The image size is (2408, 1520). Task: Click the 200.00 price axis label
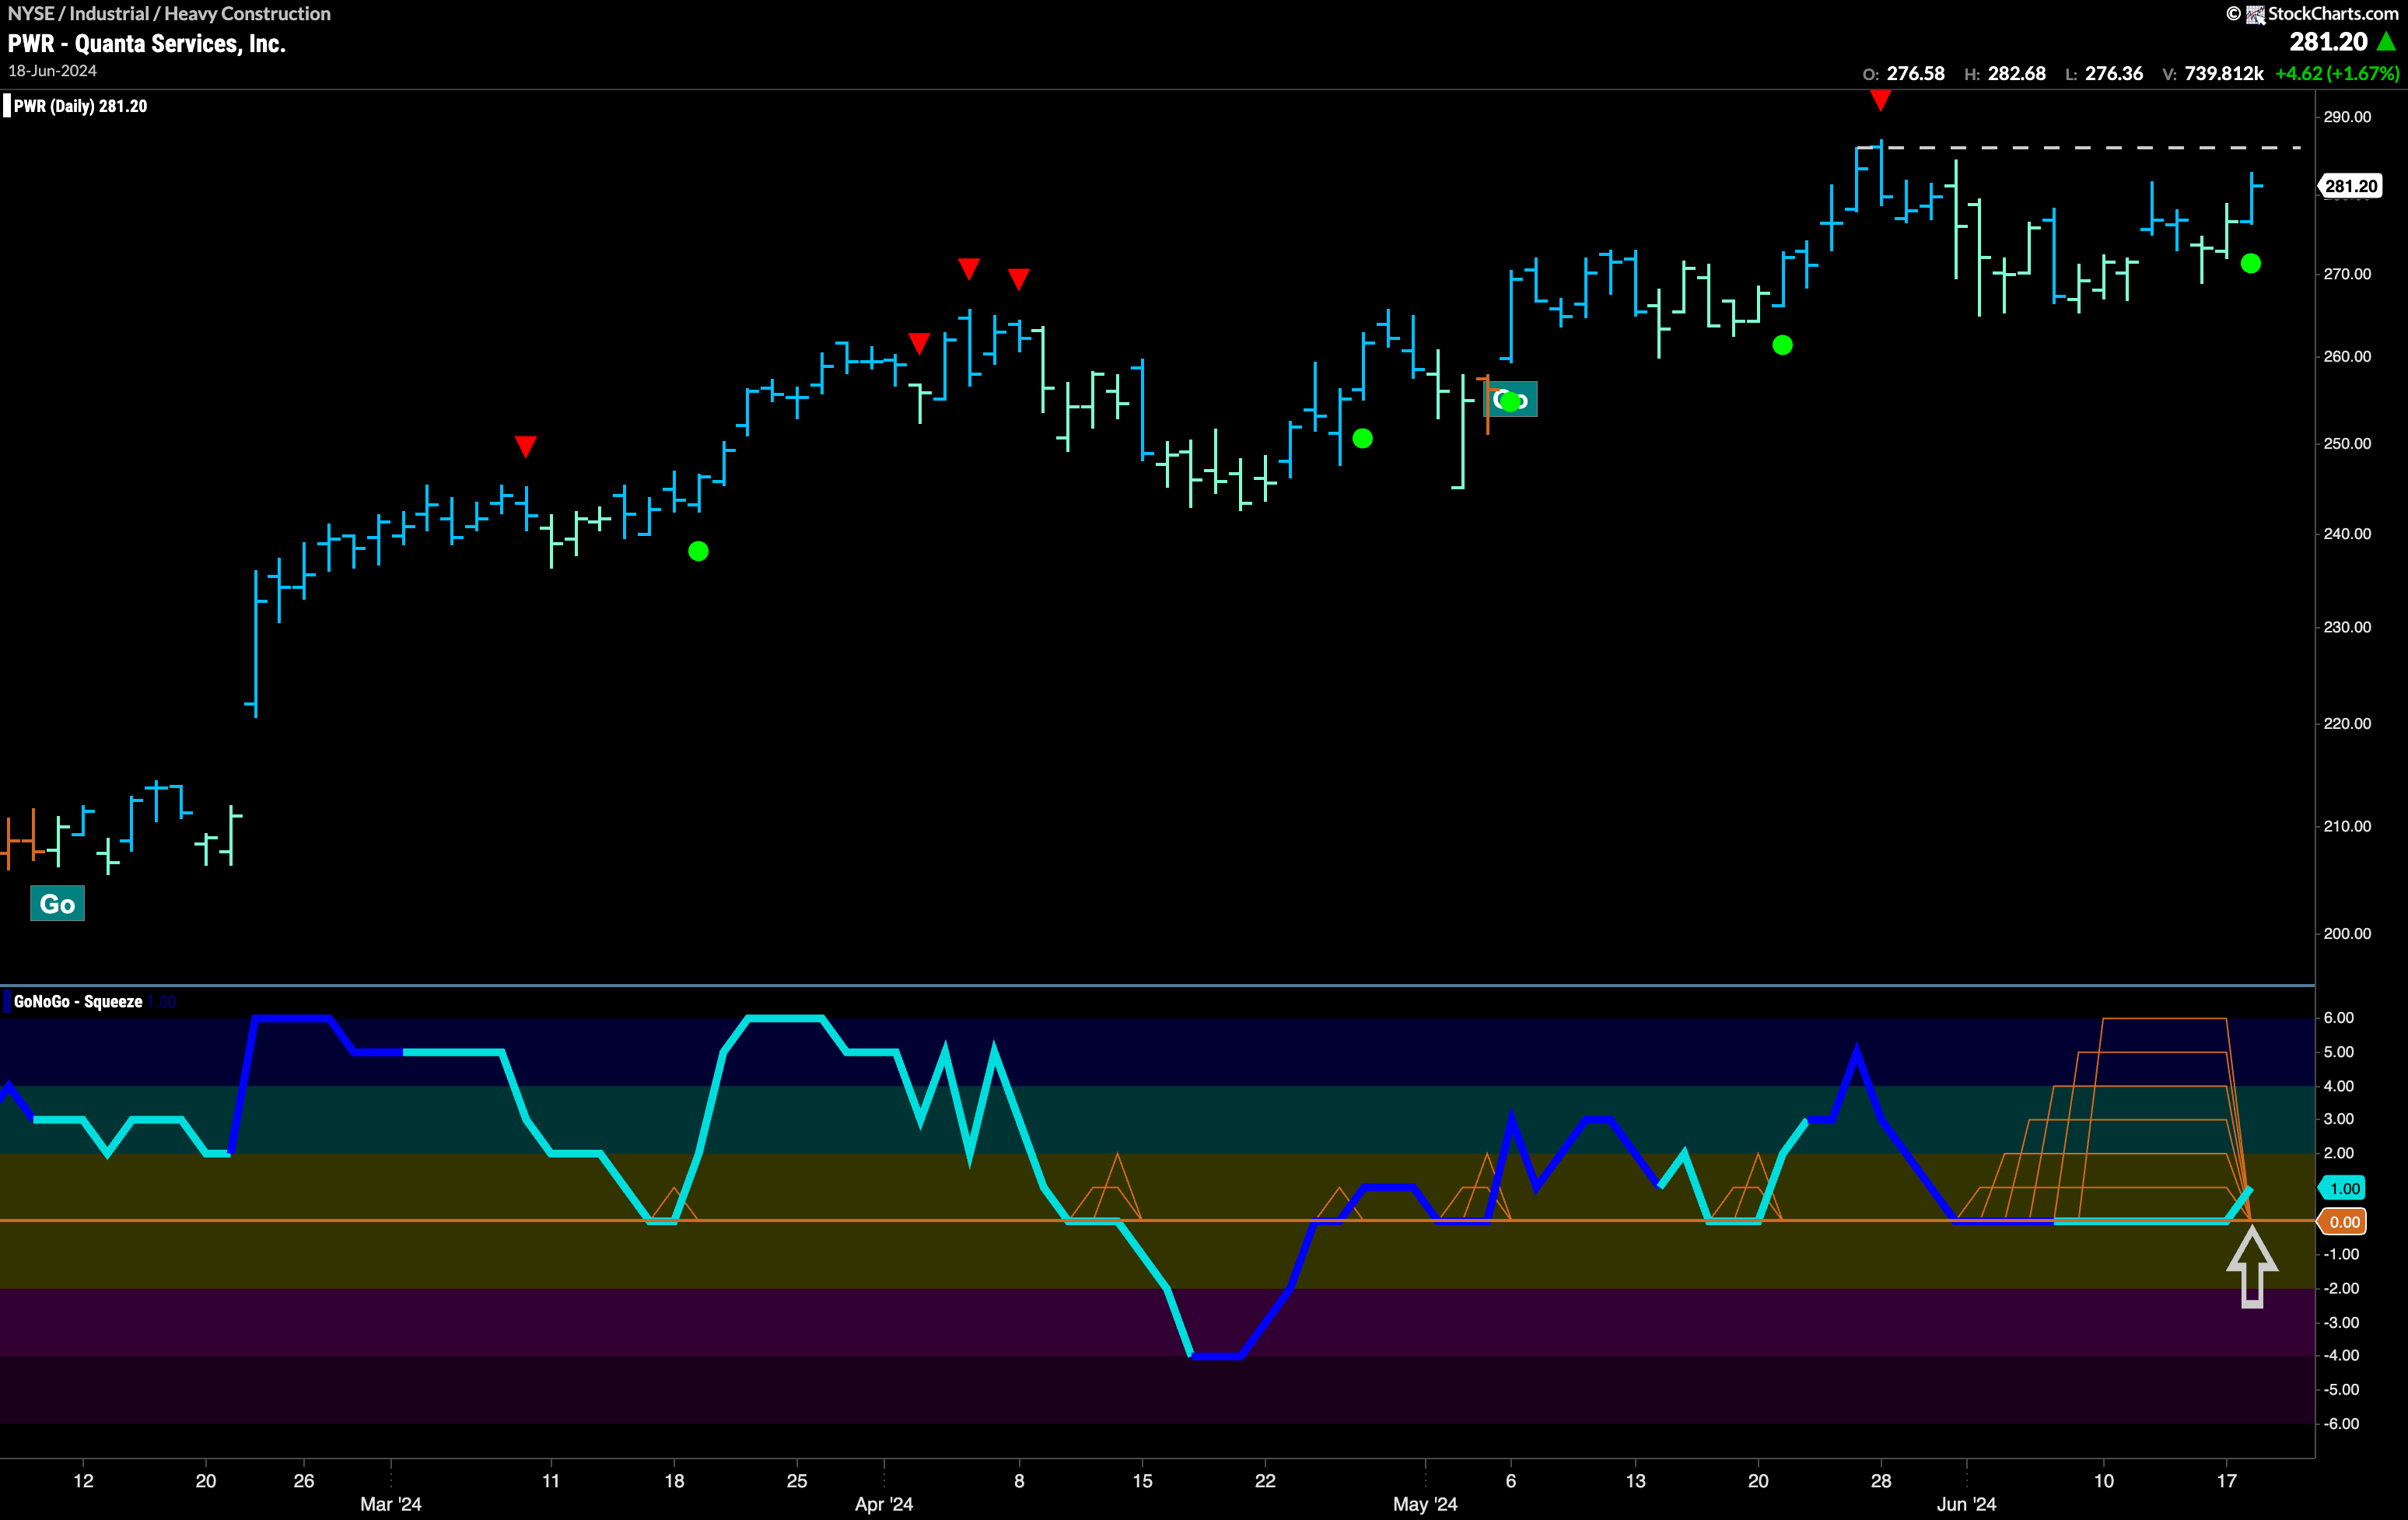2347,933
